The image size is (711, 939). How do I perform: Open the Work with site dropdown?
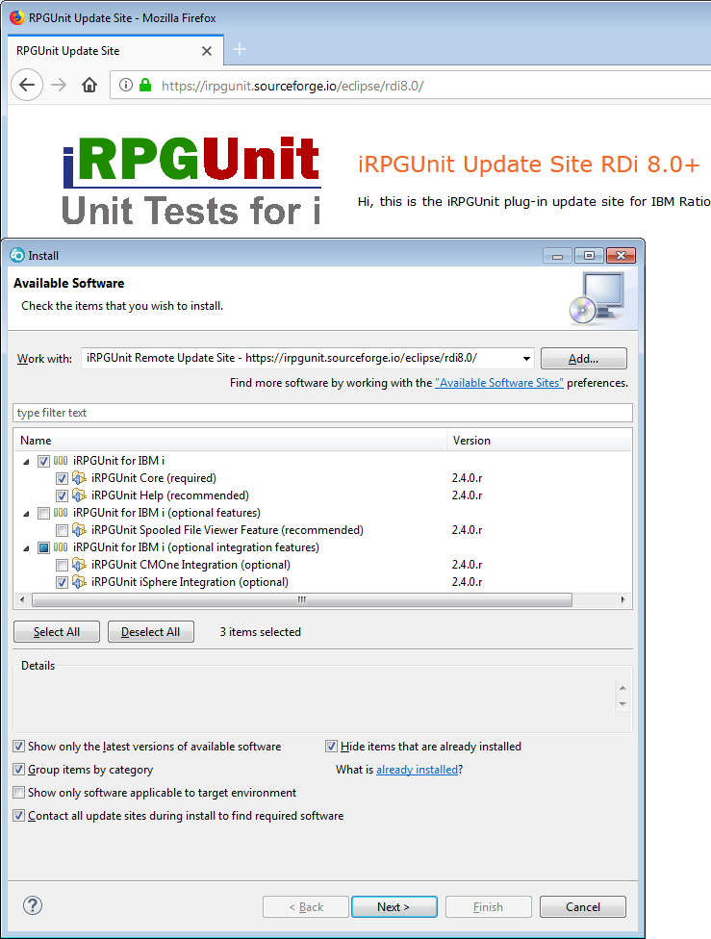pyautogui.click(x=526, y=359)
